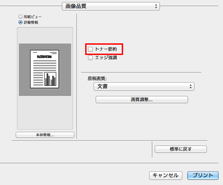Click the トナー節約 label text

point(106,49)
